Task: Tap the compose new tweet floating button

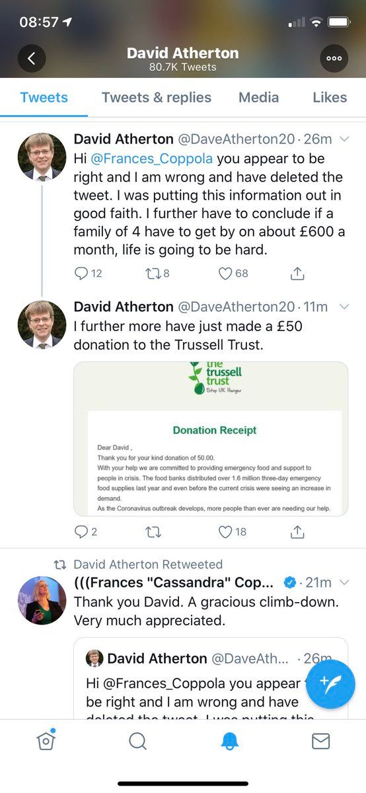Action: pyautogui.click(x=328, y=684)
